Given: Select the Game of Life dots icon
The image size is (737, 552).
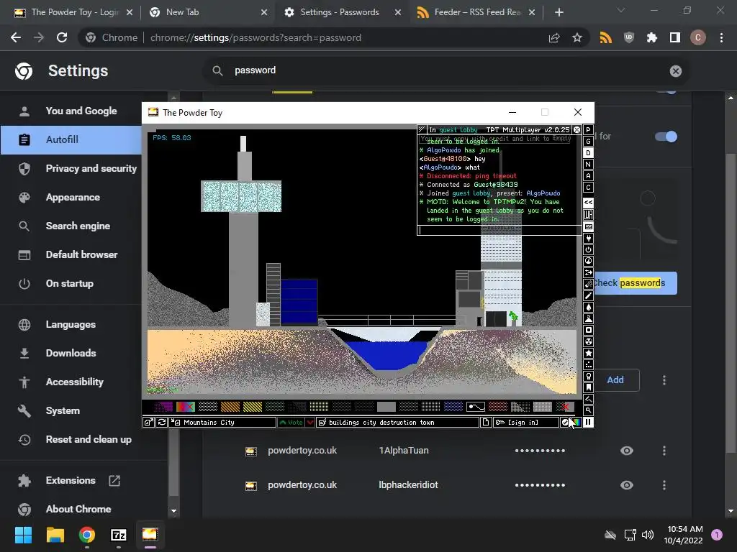Looking at the screenshot, I should [588, 364].
